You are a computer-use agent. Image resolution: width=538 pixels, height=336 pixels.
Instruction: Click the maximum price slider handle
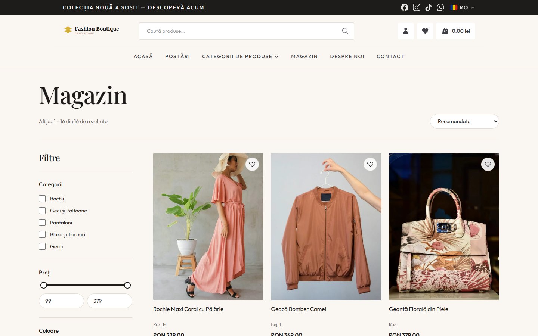coord(127,285)
